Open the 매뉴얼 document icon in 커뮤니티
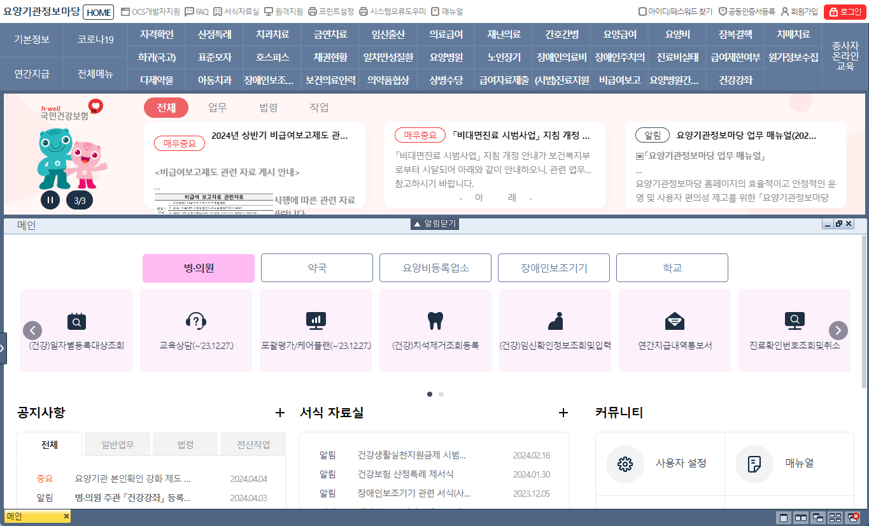This screenshot has width=869, height=526. (754, 464)
